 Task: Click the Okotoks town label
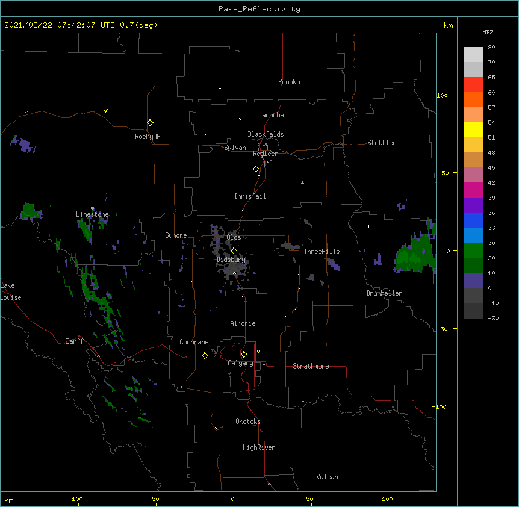pos(248,421)
